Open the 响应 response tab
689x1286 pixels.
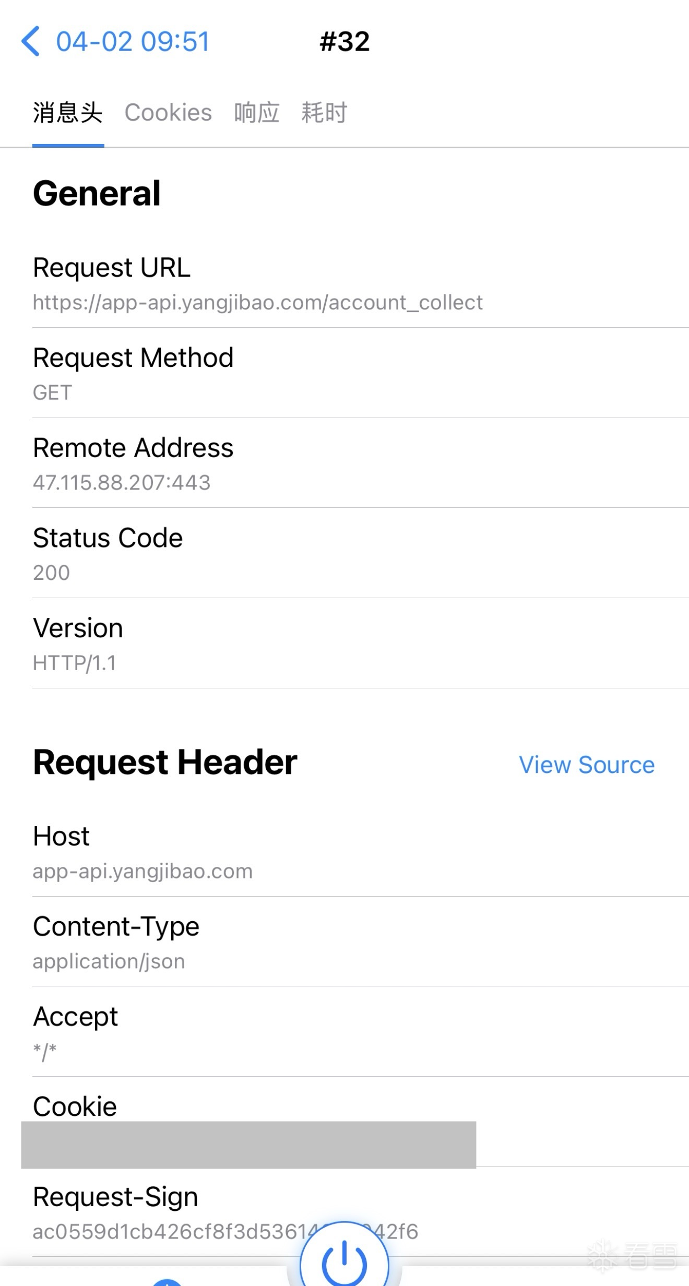pos(256,113)
